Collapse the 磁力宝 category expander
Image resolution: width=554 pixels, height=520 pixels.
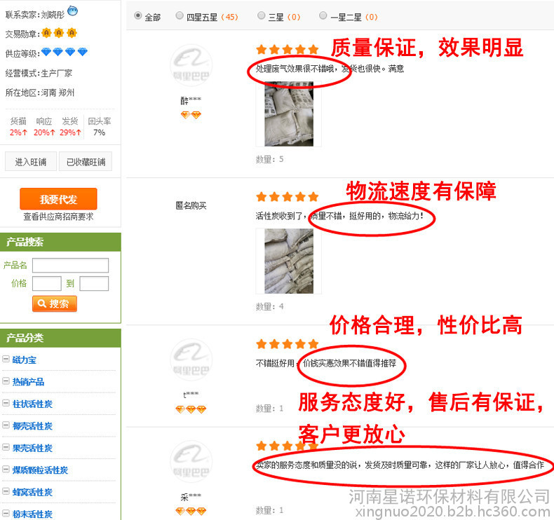point(6,360)
